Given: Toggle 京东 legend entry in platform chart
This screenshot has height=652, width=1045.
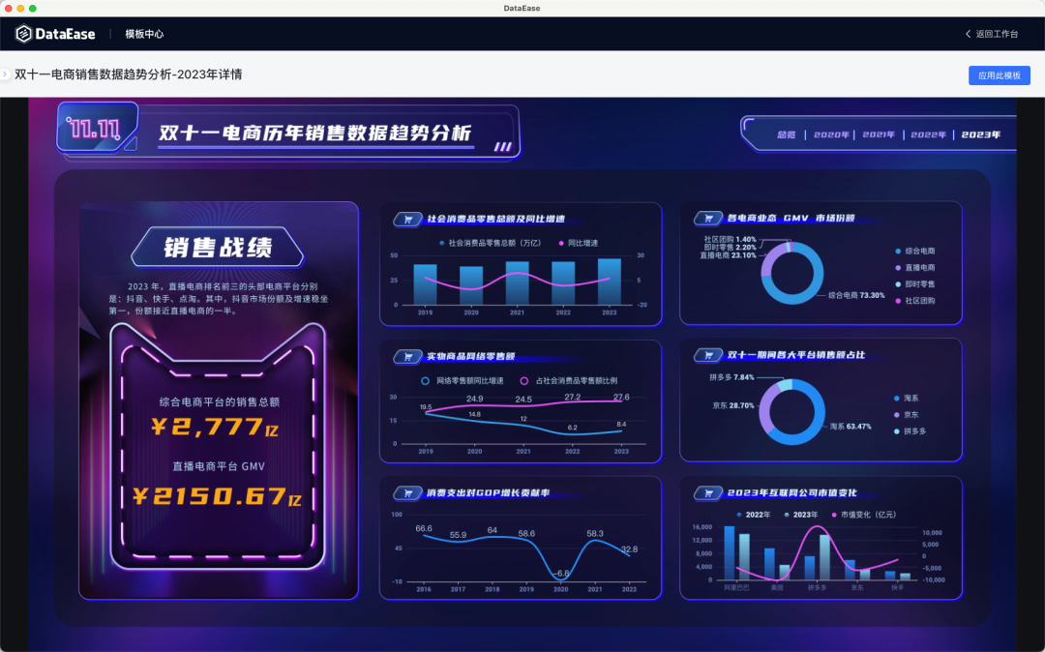Looking at the screenshot, I should pyautogui.click(x=907, y=415).
